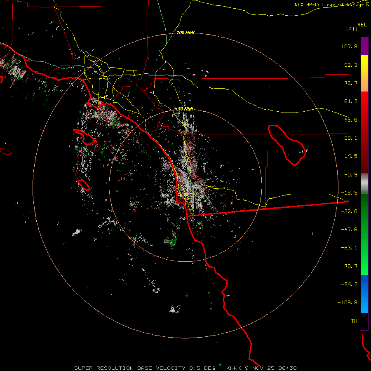This screenshot has width=371, height=371.
Task: Click the Salton Sea outline on the map
Action: click(x=287, y=145)
